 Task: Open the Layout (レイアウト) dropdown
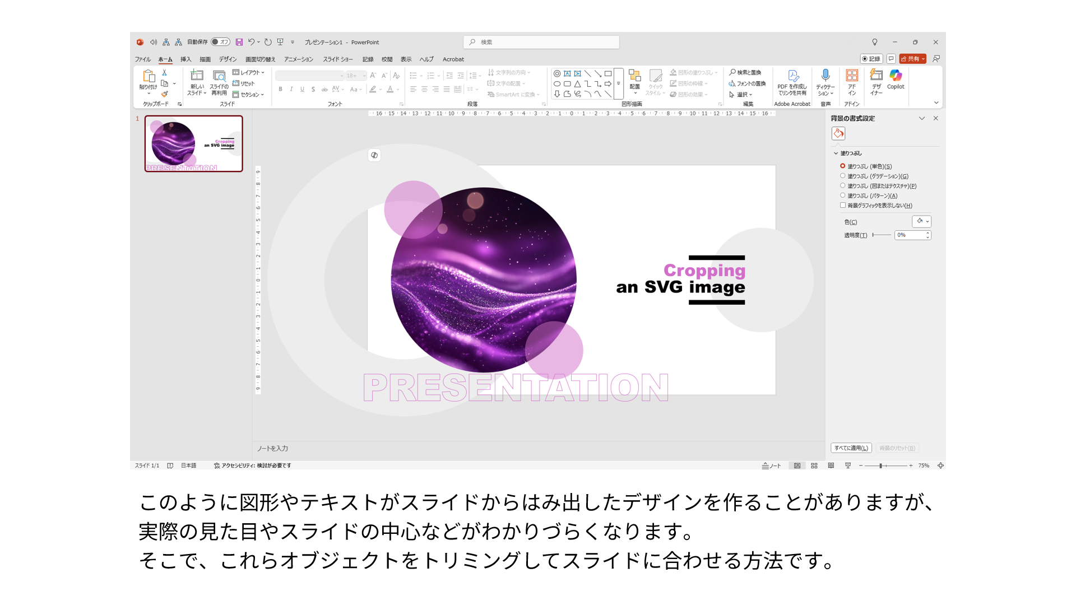[x=248, y=72]
